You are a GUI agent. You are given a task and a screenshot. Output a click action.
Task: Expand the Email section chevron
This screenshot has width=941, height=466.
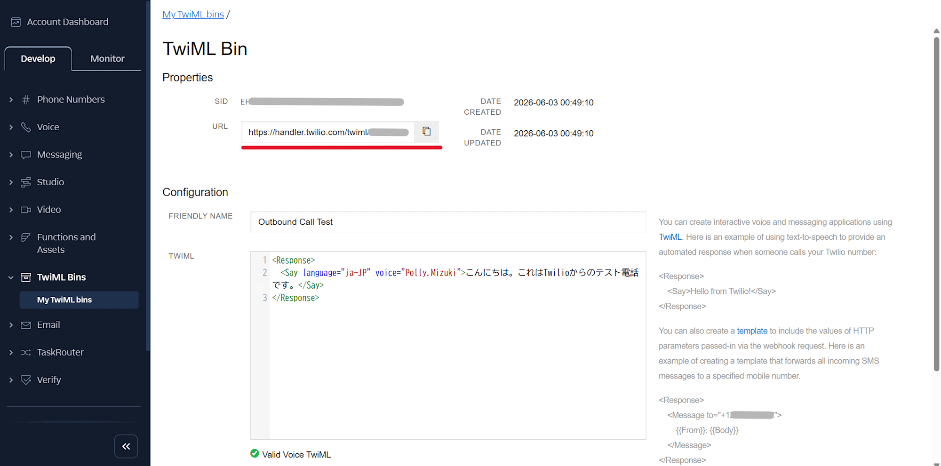point(11,325)
